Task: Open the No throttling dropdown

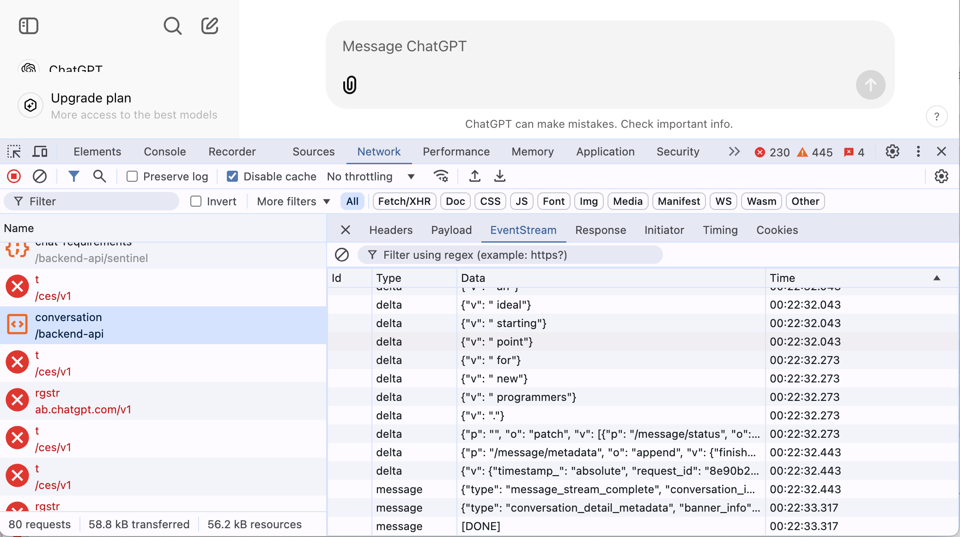Action: (x=371, y=176)
